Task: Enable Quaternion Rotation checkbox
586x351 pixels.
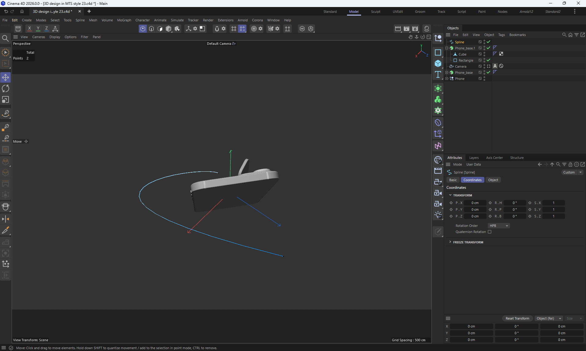Action: pyautogui.click(x=490, y=232)
